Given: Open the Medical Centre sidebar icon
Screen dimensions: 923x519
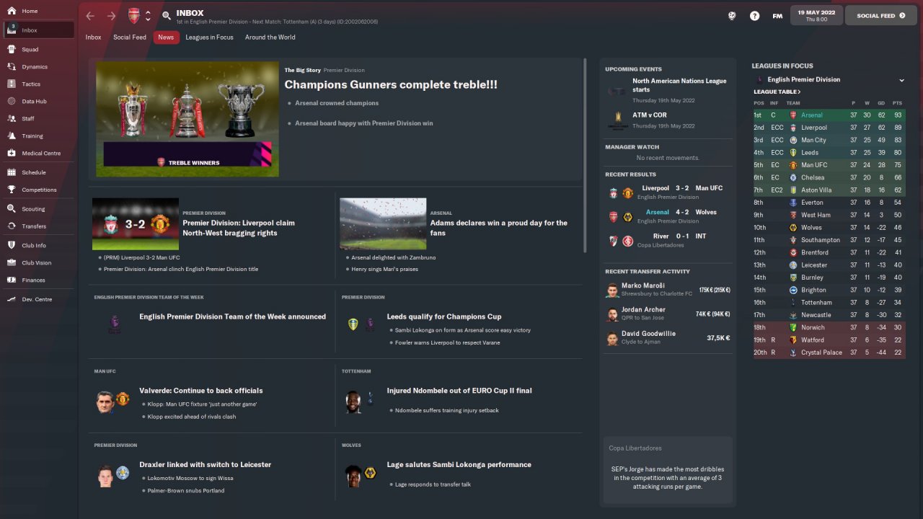Looking at the screenshot, I should [12, 154].
